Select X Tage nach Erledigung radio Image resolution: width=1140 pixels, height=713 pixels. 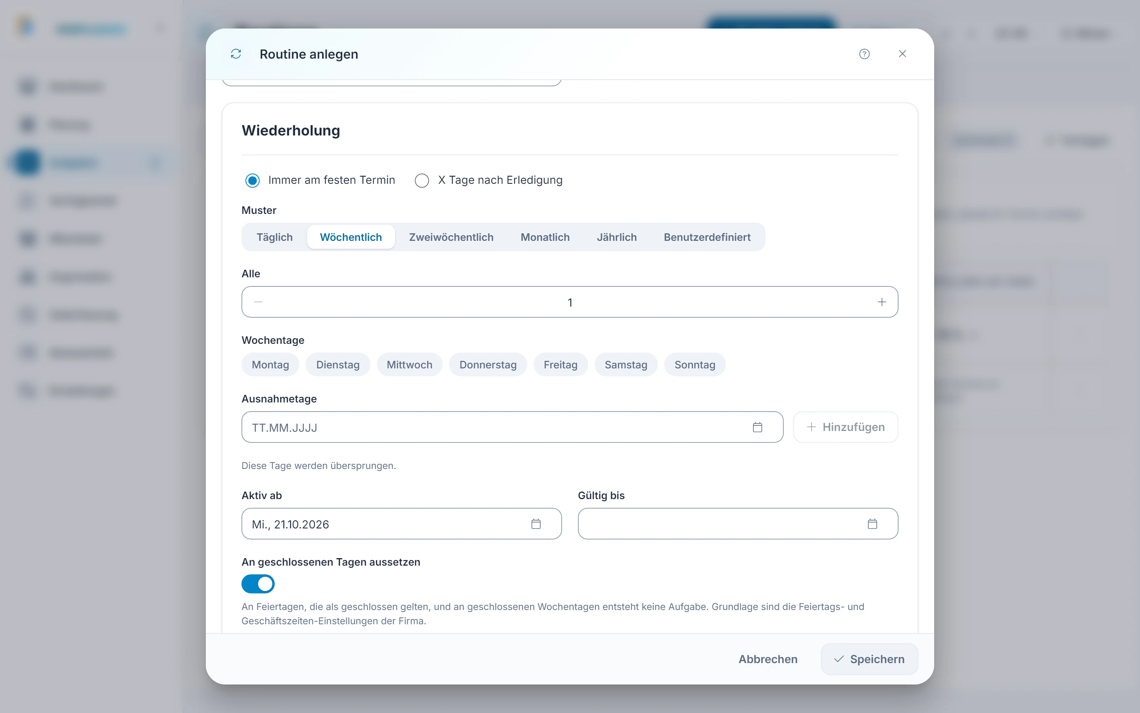click(422, 181)
